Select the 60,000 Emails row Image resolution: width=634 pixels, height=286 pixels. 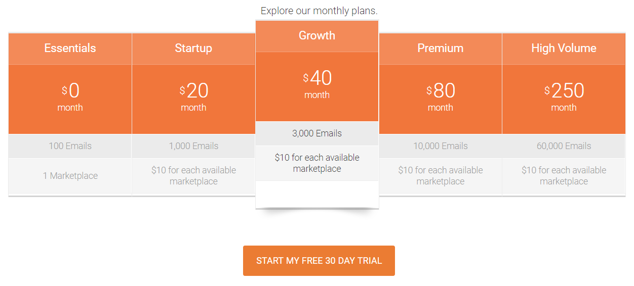(x=564, y=146)
